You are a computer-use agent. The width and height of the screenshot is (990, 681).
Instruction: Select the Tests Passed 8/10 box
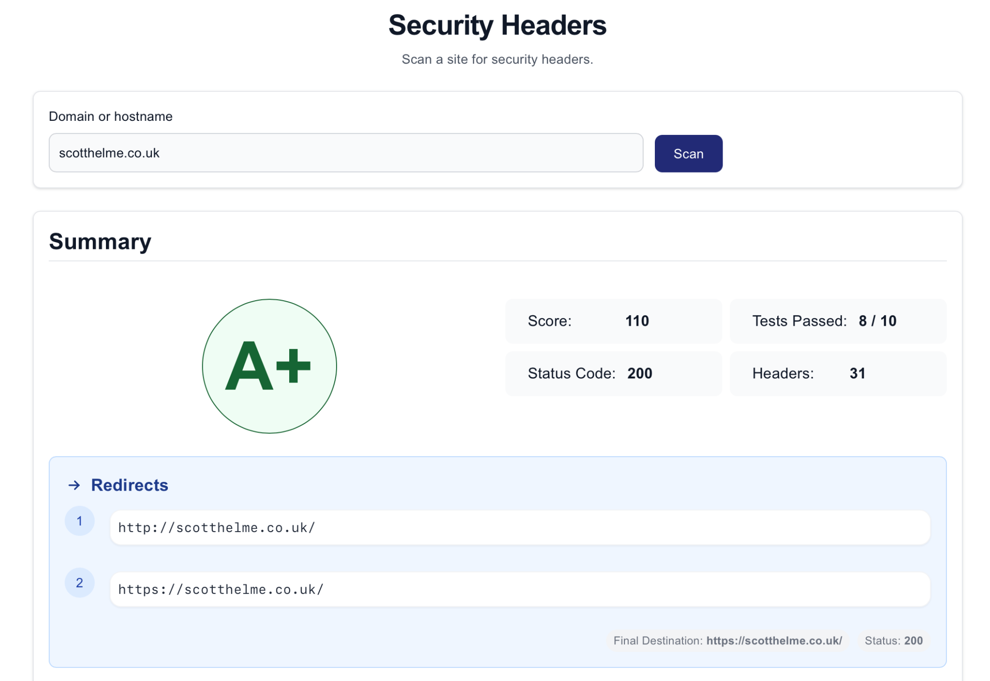point(838,321)
